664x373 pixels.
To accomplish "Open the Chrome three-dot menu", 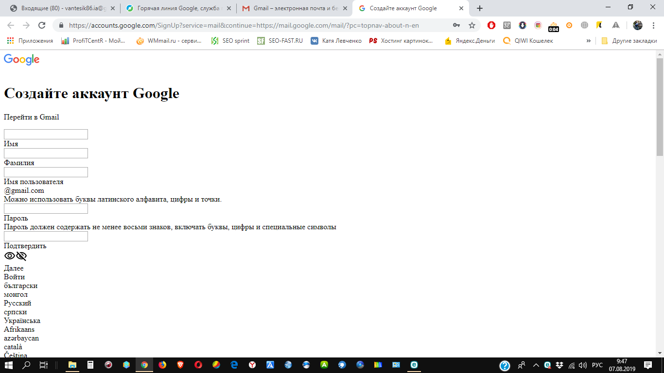I will tap(653, 25).
